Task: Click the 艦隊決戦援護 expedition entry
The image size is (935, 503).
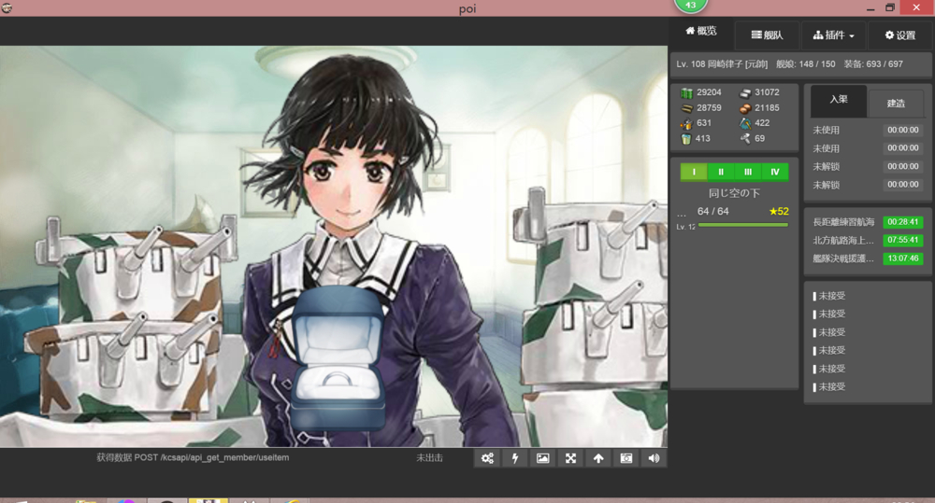Action: pos(843,258)
